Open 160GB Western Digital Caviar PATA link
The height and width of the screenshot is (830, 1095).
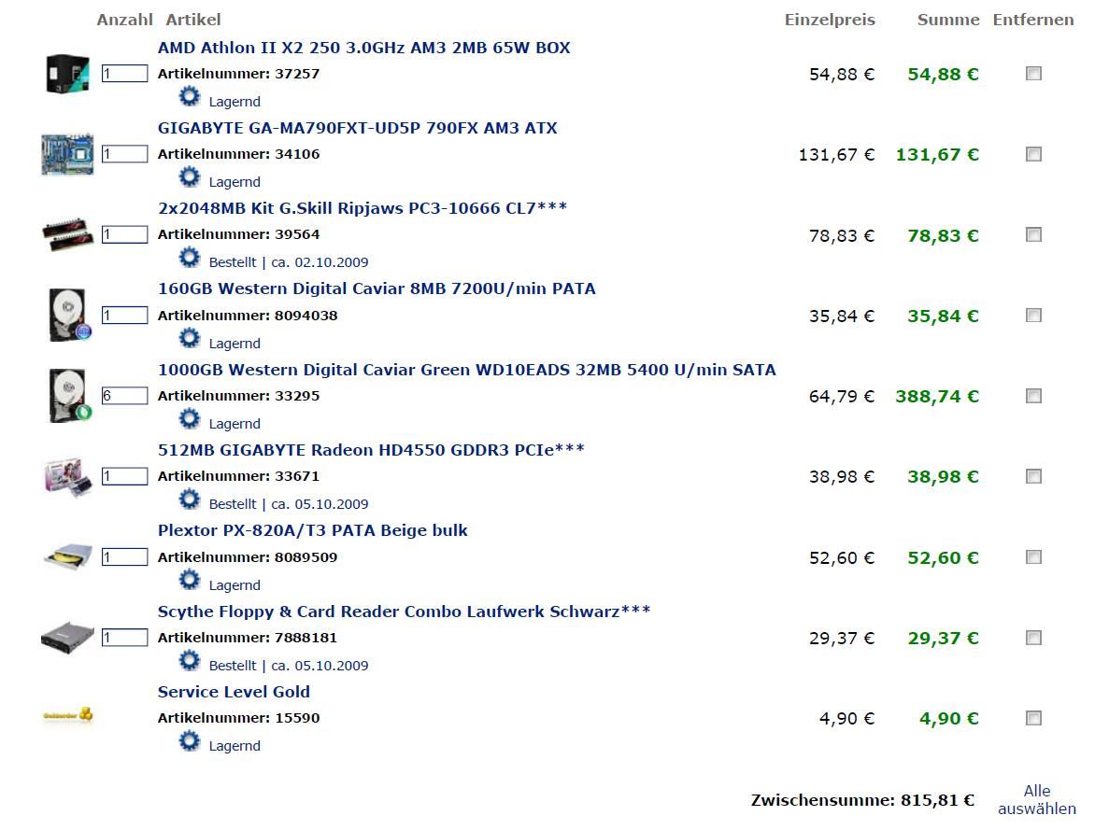click(377, 288)
